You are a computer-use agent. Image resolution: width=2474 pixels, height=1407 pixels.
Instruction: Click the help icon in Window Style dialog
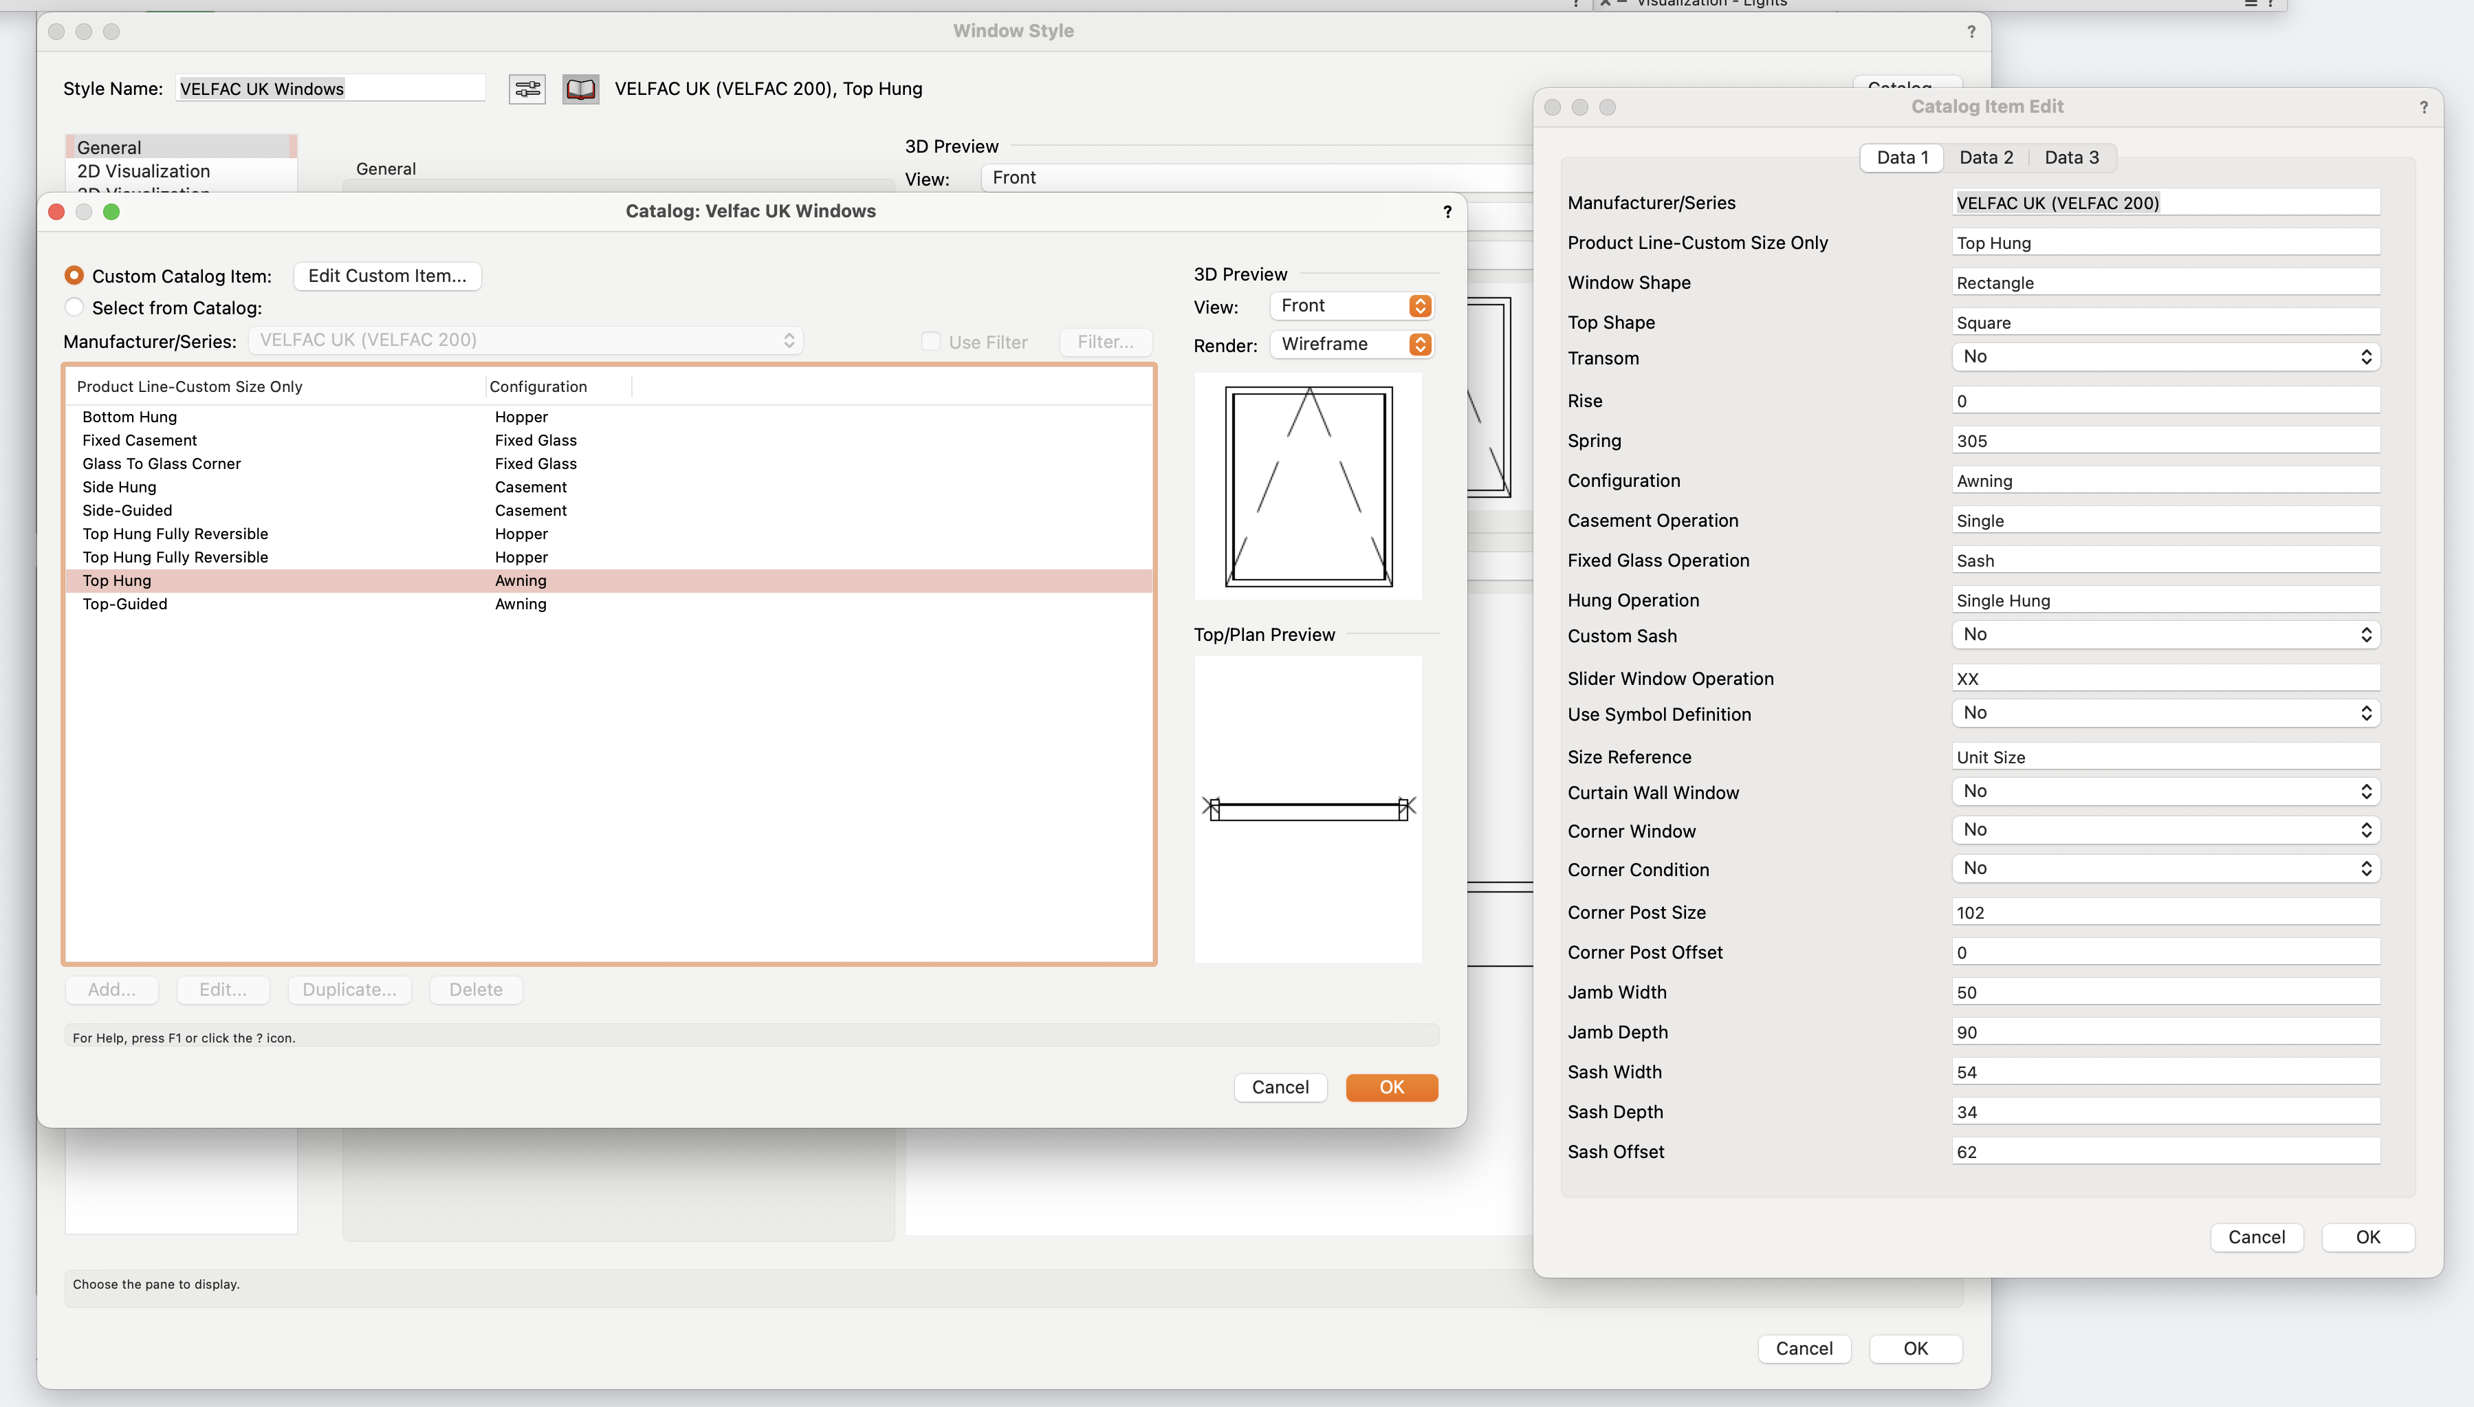tap(1971, 31)
